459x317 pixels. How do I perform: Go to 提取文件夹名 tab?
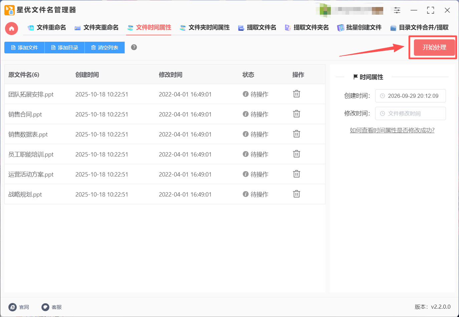coord(306,28)
